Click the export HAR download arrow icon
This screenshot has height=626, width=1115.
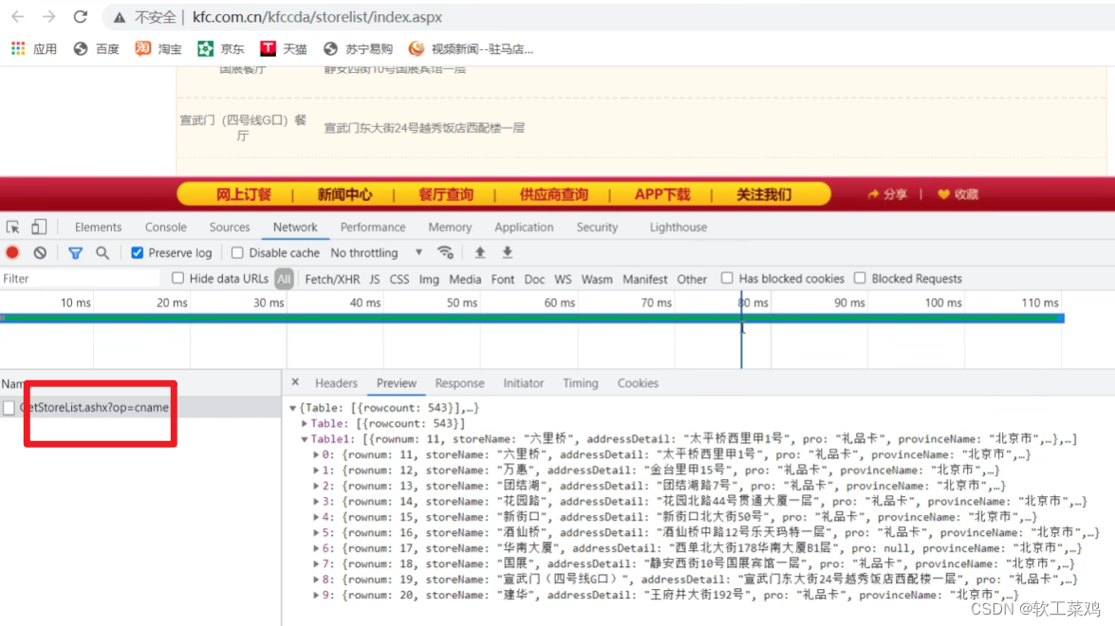point(507,252)
